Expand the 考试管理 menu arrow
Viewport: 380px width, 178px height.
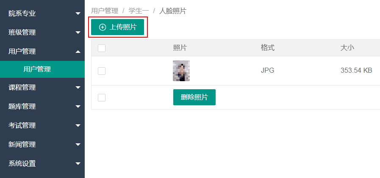point(78,126)
